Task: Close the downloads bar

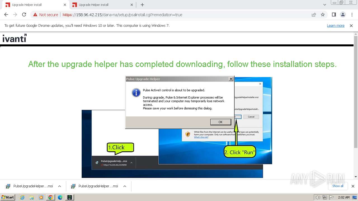Action: coord(353,186)
